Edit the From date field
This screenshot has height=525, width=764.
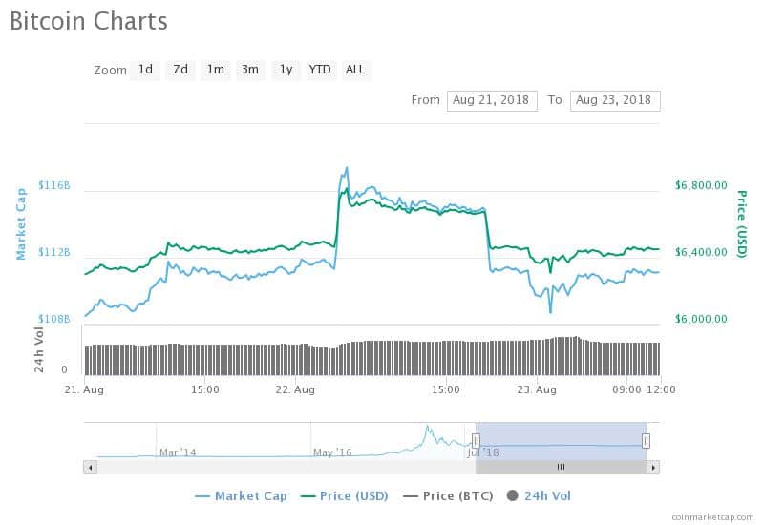(x=492, y=100)
